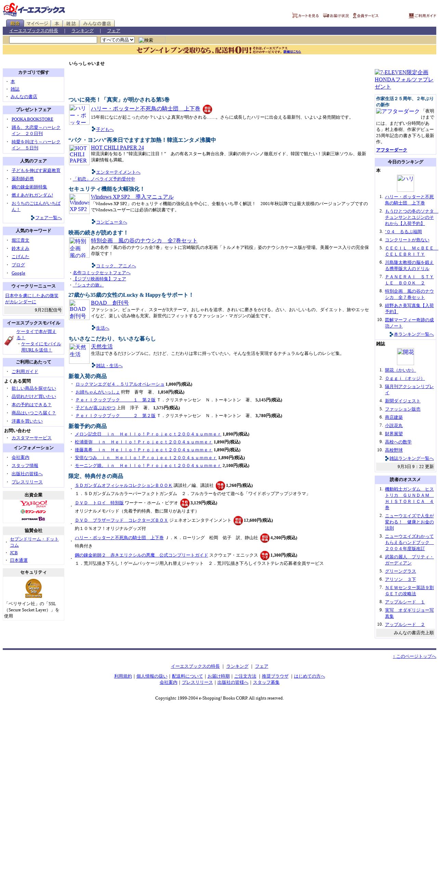The image size is (439, 878).
Task: Open 7-ELEVEN限定企画 HONDA present link
Action: click(404, 80)
